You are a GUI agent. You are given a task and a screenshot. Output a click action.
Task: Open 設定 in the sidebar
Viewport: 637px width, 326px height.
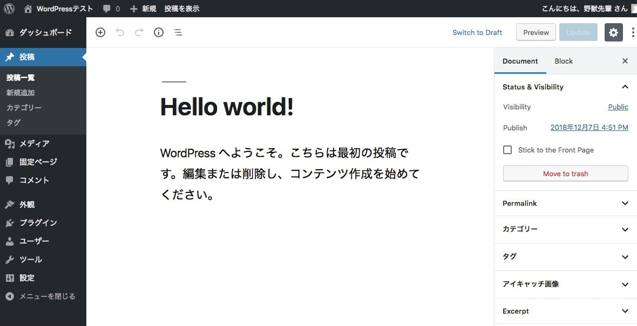click(x=43, y=278)
